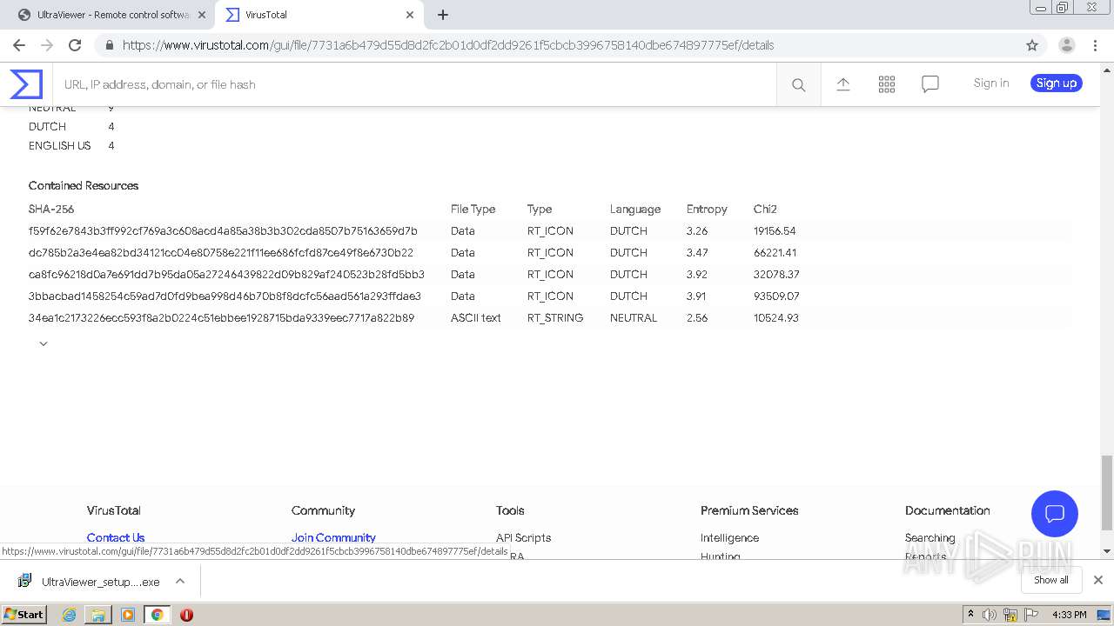Open the Join Community footer link
The width and height of the screenshot is (1114, 626).
tap(333, 537)
